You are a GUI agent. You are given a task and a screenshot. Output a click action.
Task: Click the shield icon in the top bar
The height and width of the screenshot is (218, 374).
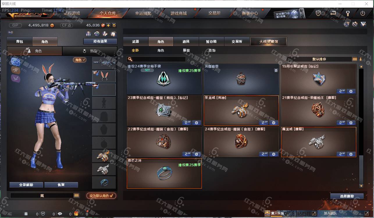318,13
